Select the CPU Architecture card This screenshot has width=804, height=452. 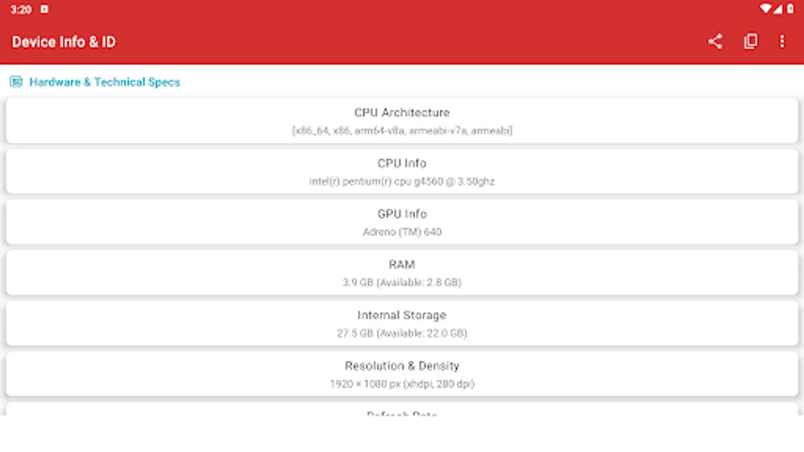pyautogui.click(x=402, y=121)
